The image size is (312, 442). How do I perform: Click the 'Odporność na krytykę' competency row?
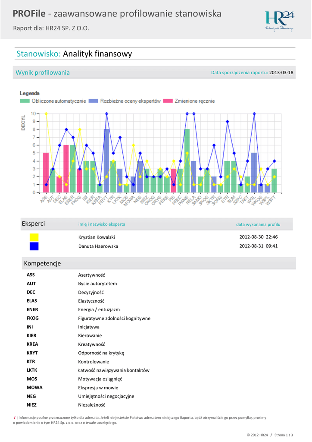pyautogui.click(x=101, y=353)
